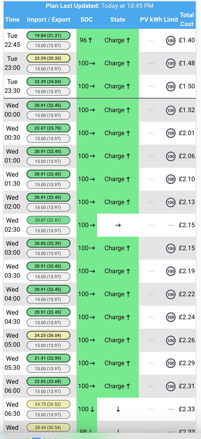Select the 24.25 (26.04) import rate pill
The height and width of the screenshot is (439, 201).
tap(48, 335)
